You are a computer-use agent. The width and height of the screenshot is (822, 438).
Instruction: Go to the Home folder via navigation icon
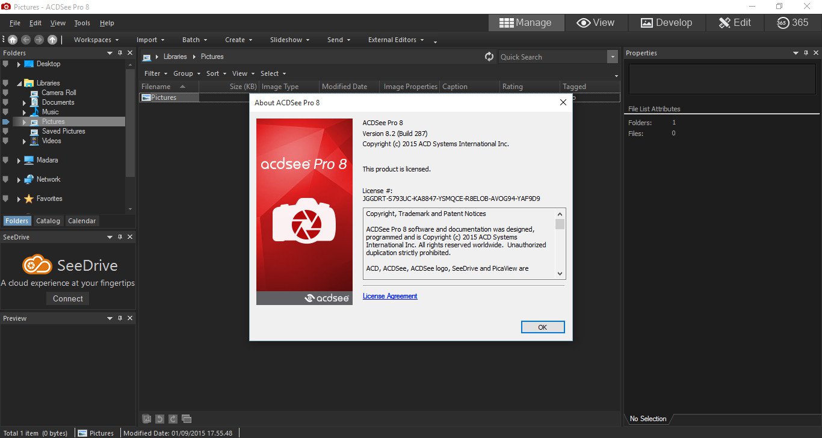pos(13,40)
